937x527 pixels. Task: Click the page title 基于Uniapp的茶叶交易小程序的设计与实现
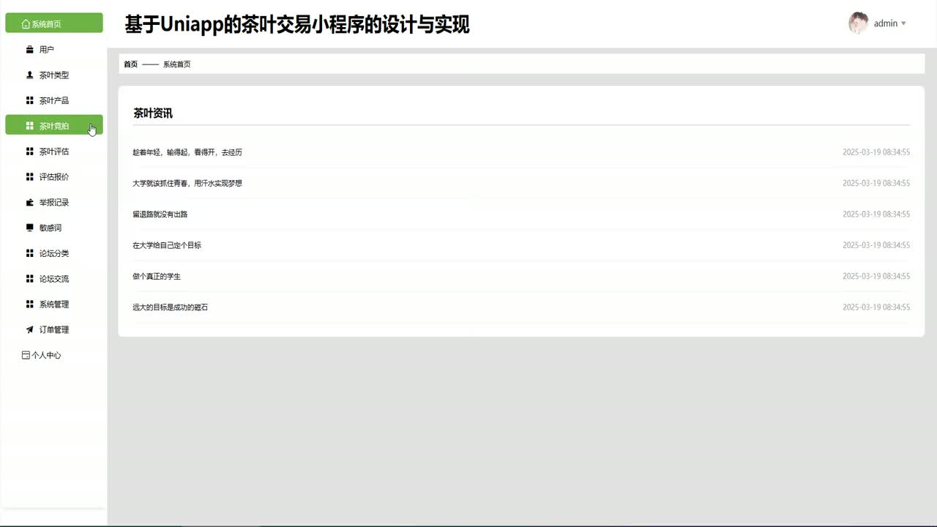[297, 24]
